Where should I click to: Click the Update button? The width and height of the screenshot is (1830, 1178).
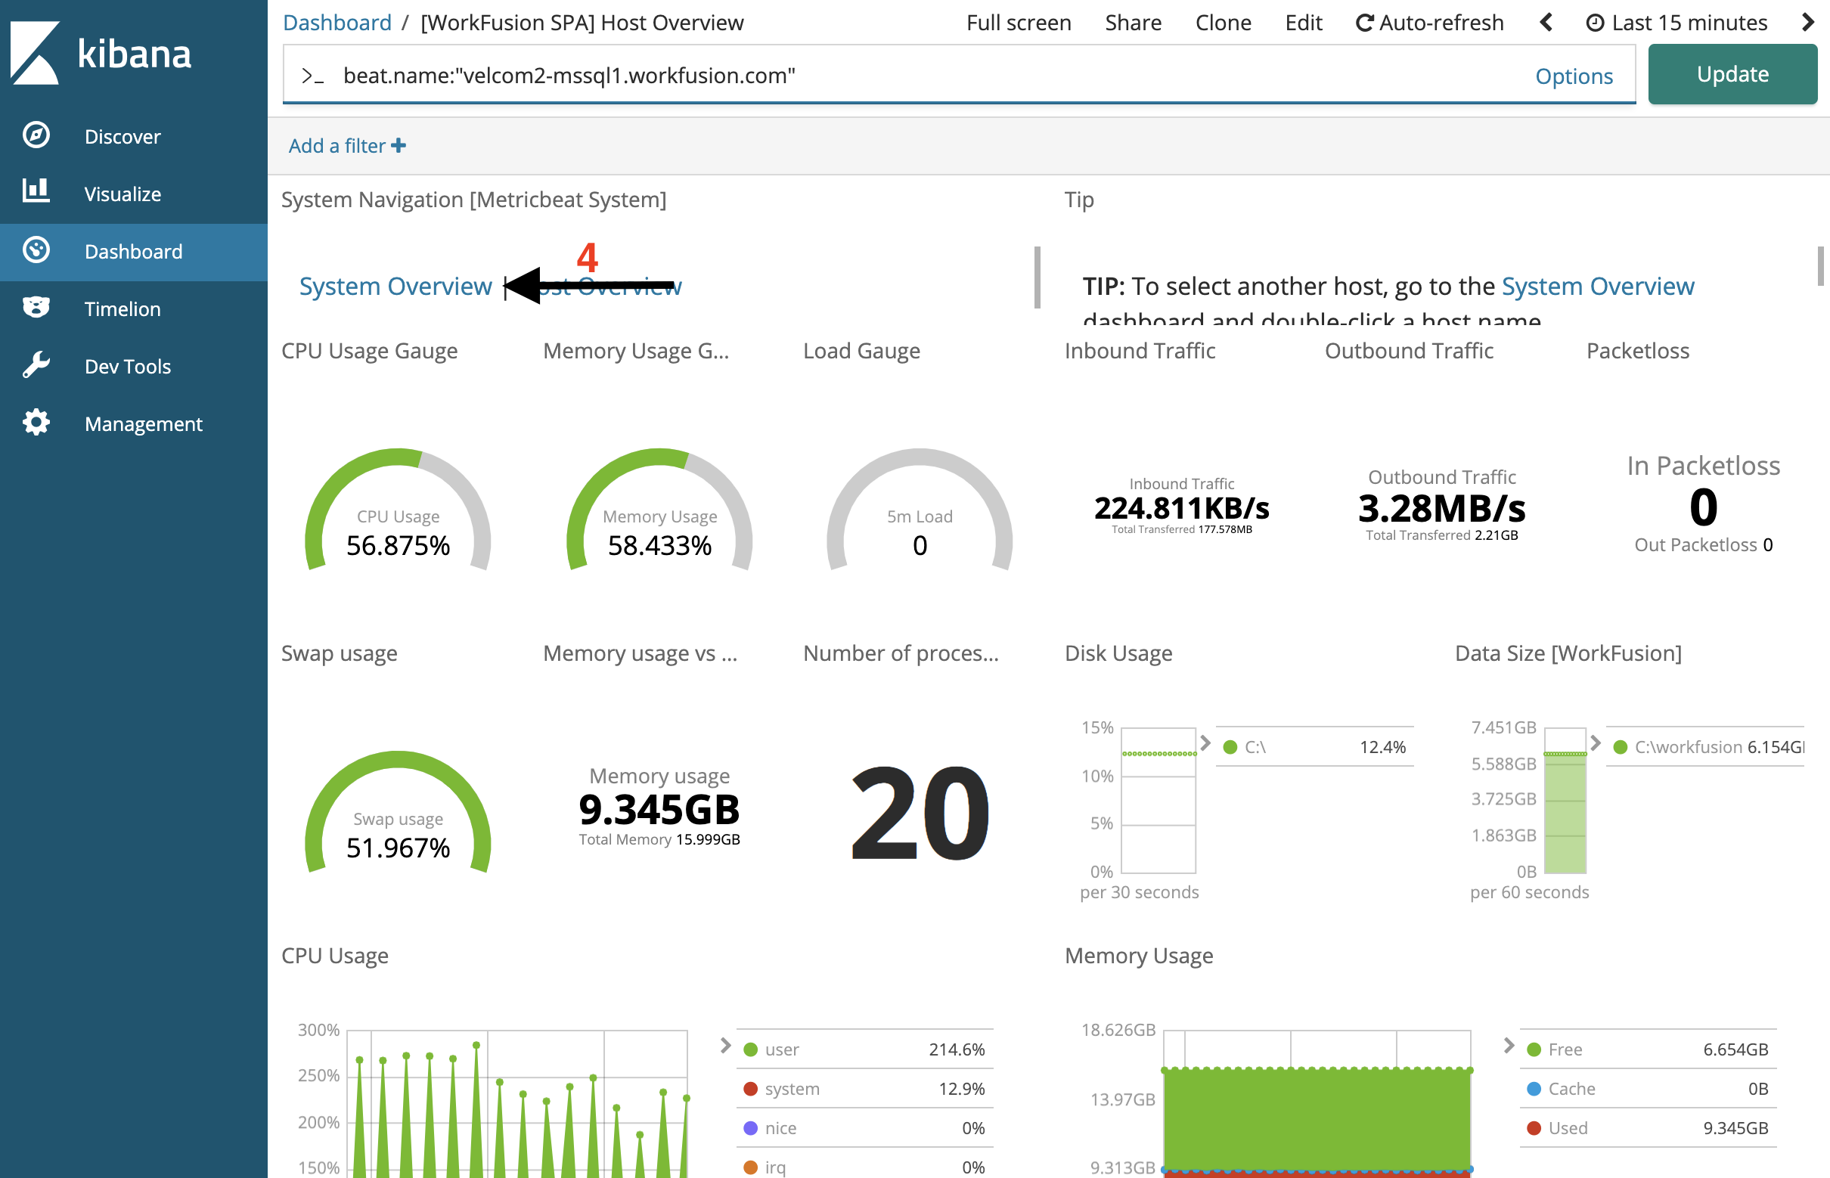point(1732,74)
